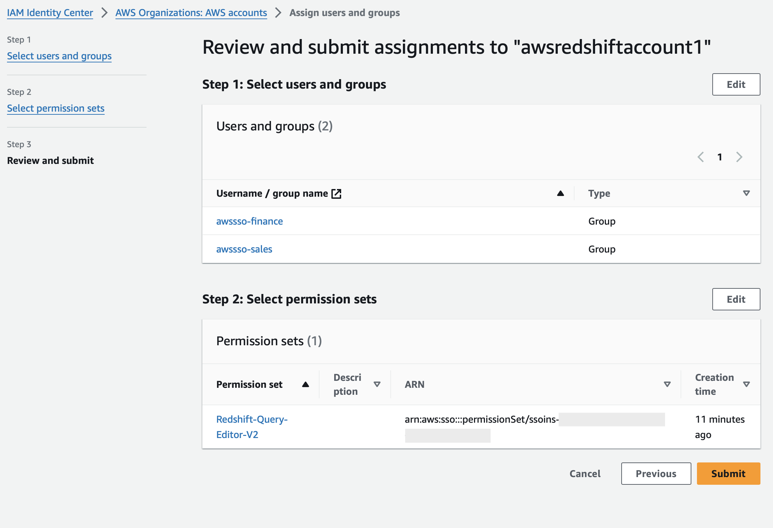
Task: Open AWS Organizations: AWS accounts breadcrumb
Action: pos(191,13)
